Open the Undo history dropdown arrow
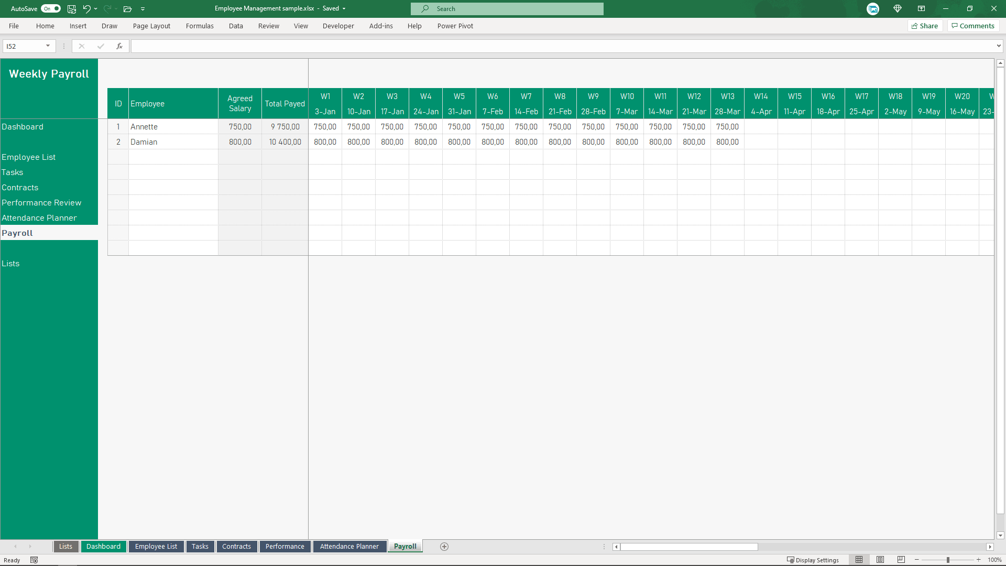This screenshot has width=1006, height=566. tap(96, 9)
